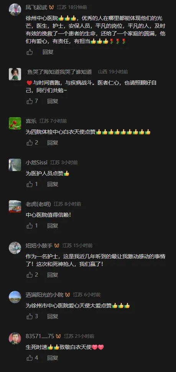Reply to 83571.....75's comment

[x=53, y=358]
